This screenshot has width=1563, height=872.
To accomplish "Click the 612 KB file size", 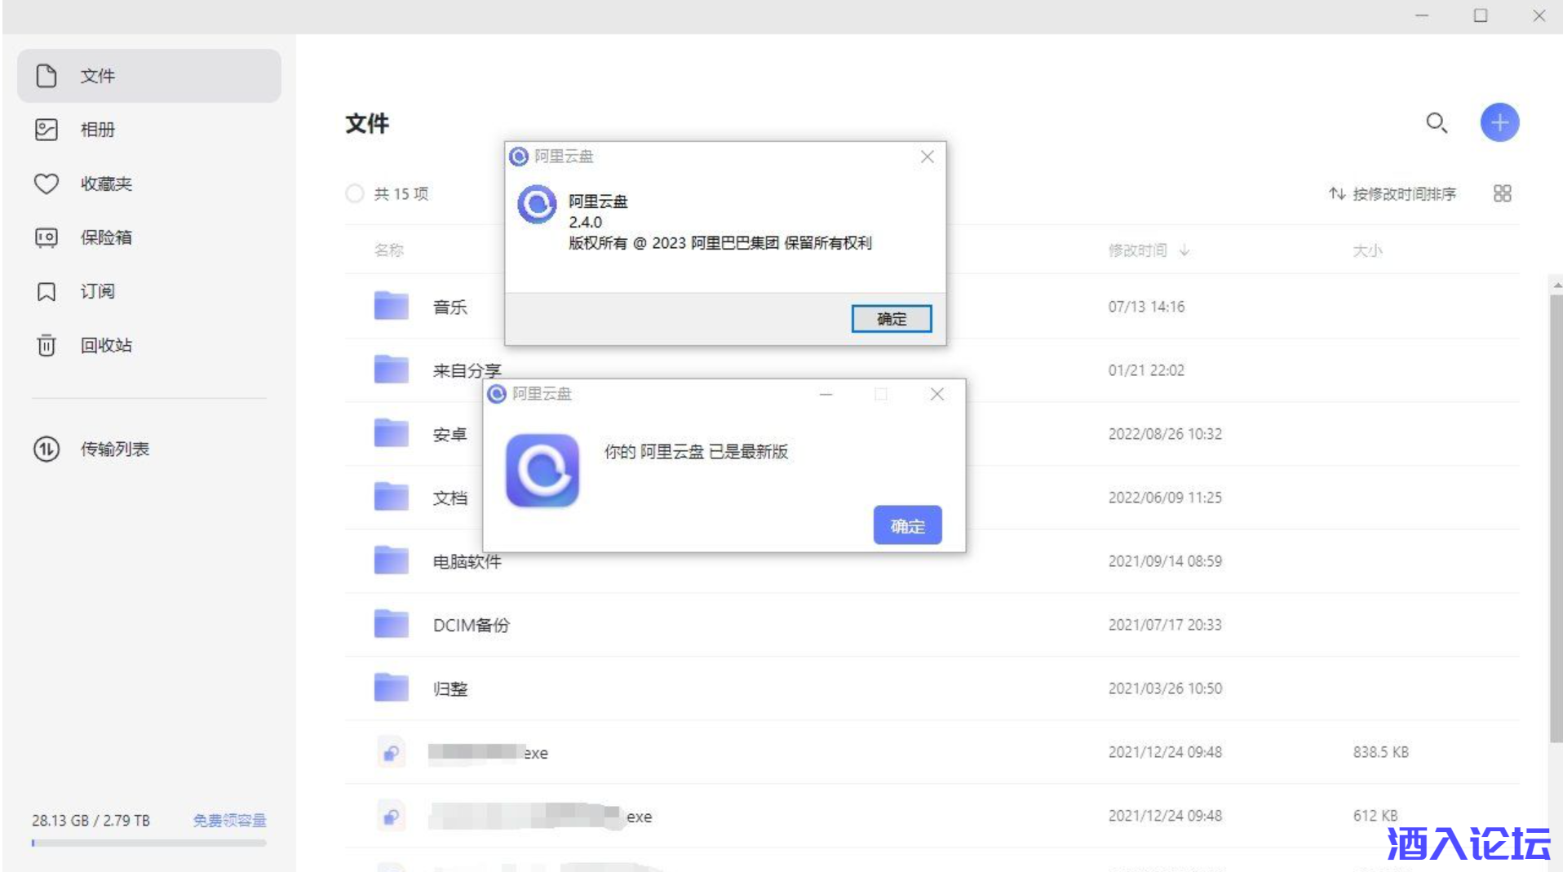I will point(1375,816).
